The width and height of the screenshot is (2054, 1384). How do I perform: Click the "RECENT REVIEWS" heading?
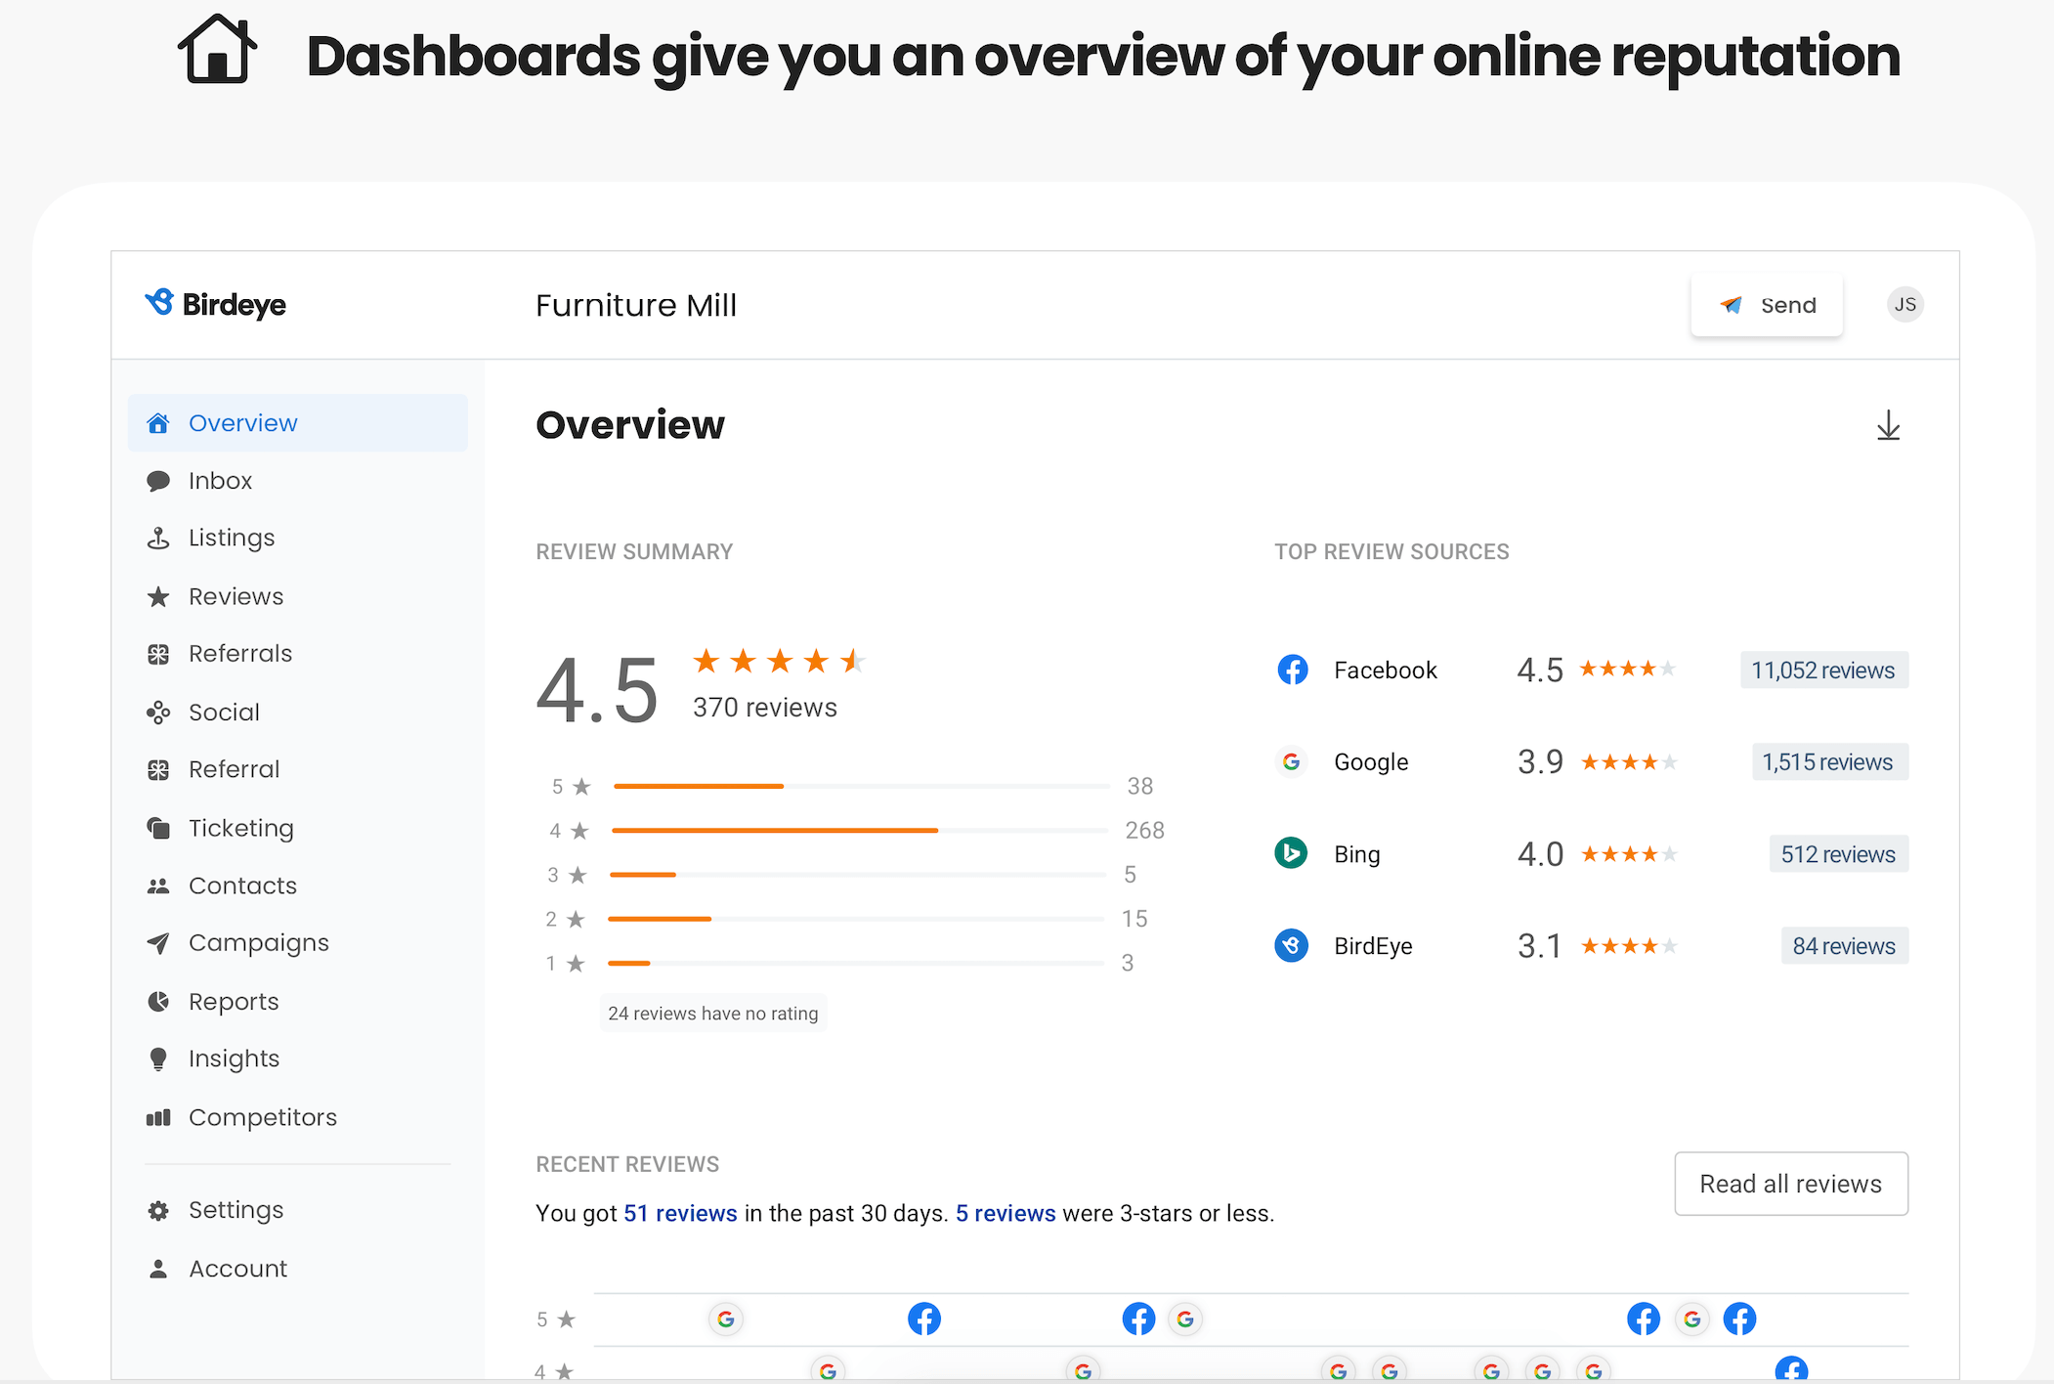point(627,1165)
